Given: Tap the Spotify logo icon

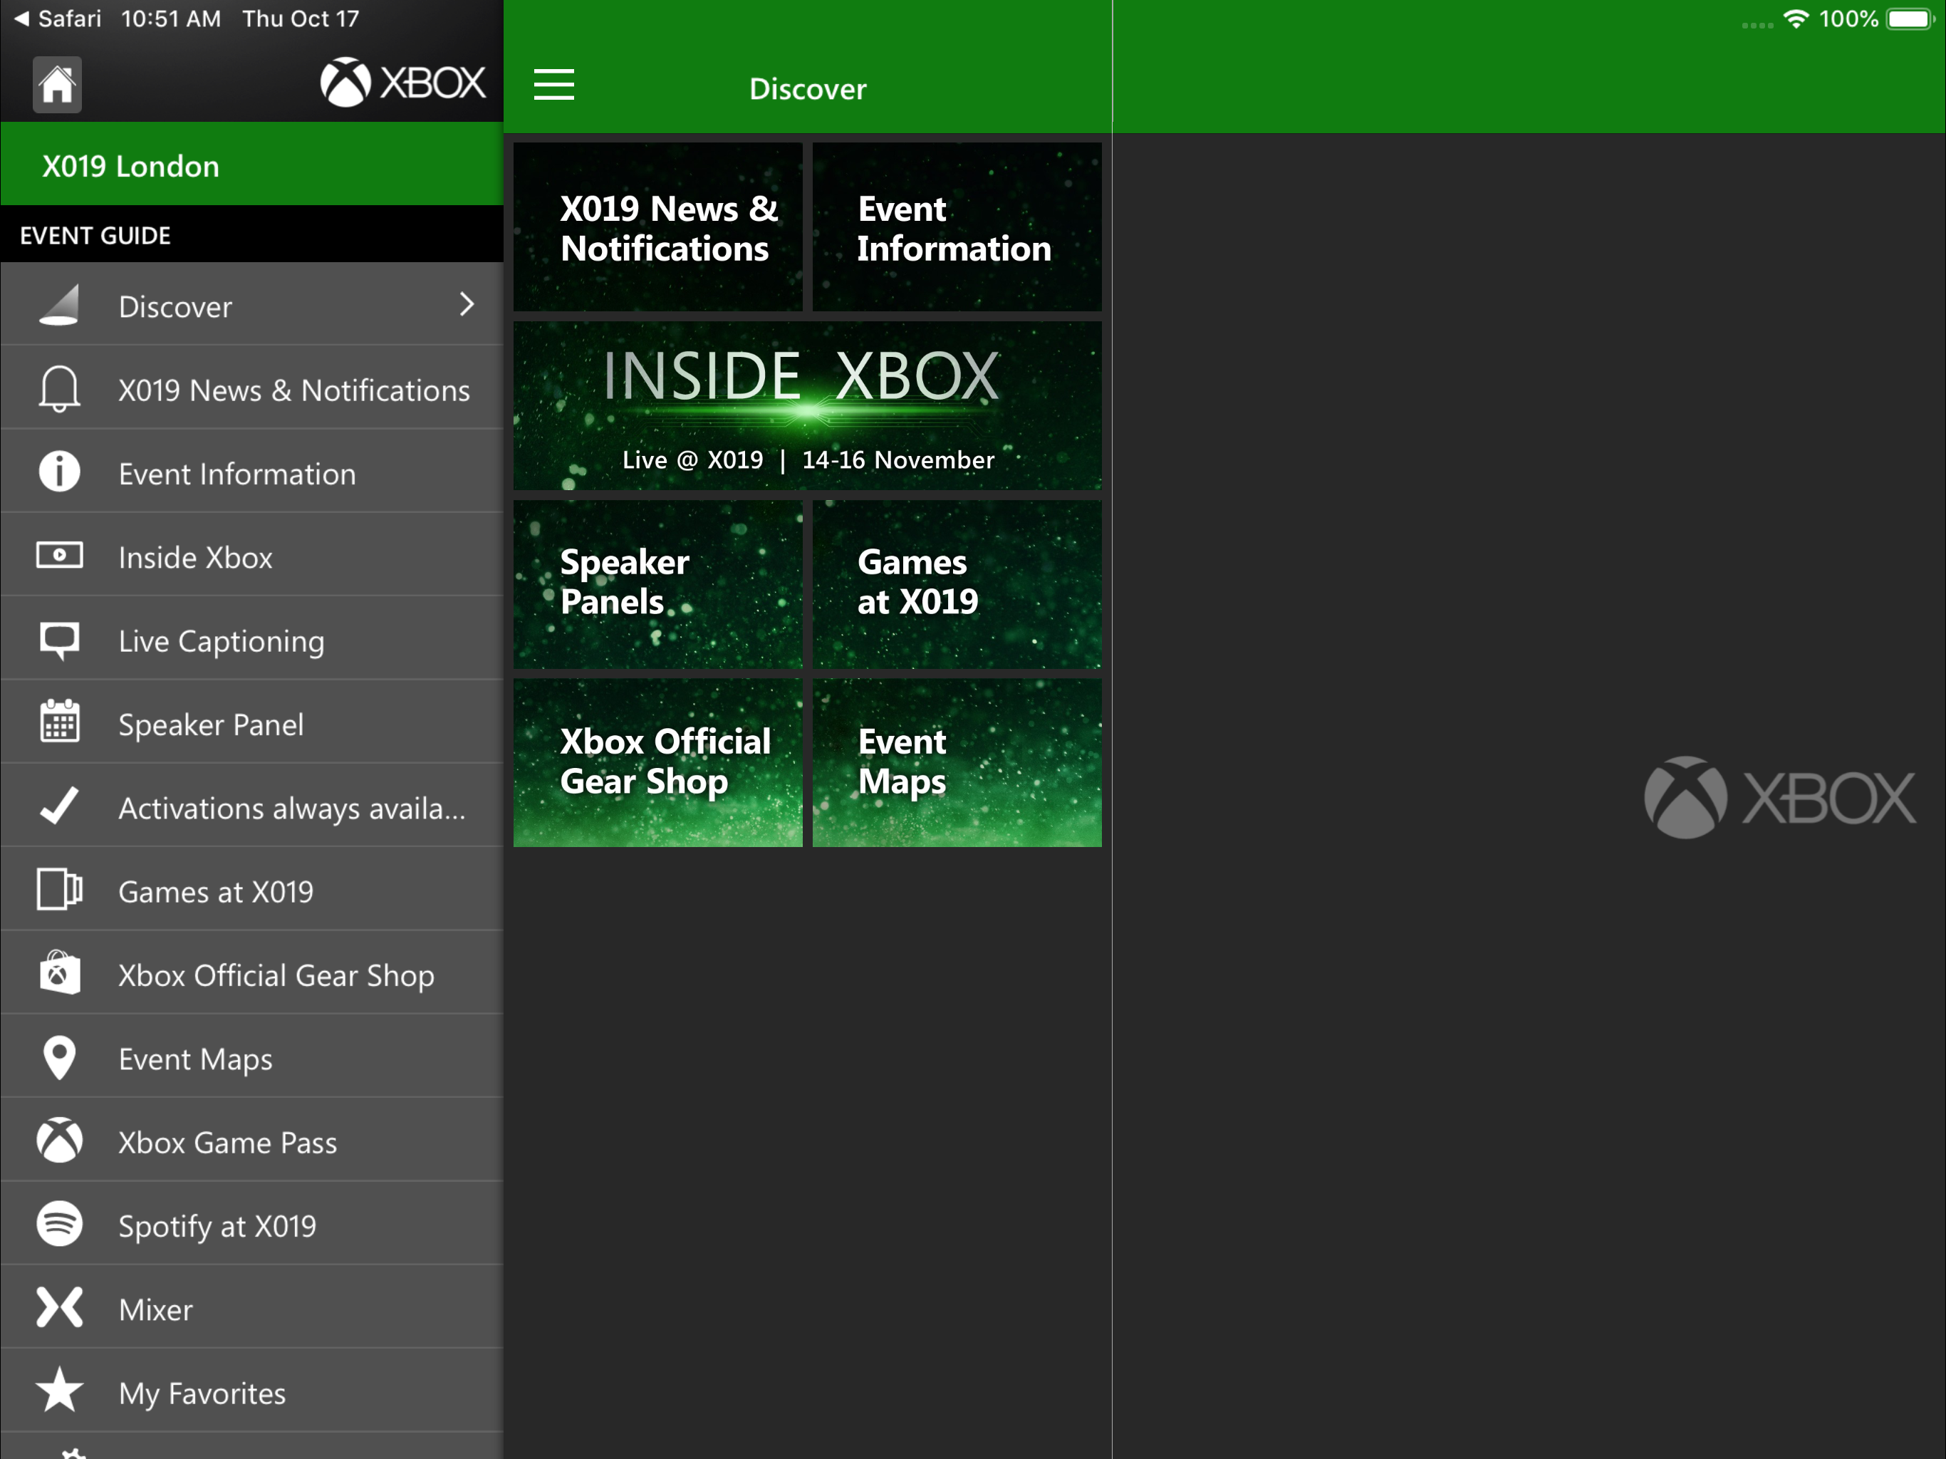Looking at the screenshot, I should pos(59,1223).
